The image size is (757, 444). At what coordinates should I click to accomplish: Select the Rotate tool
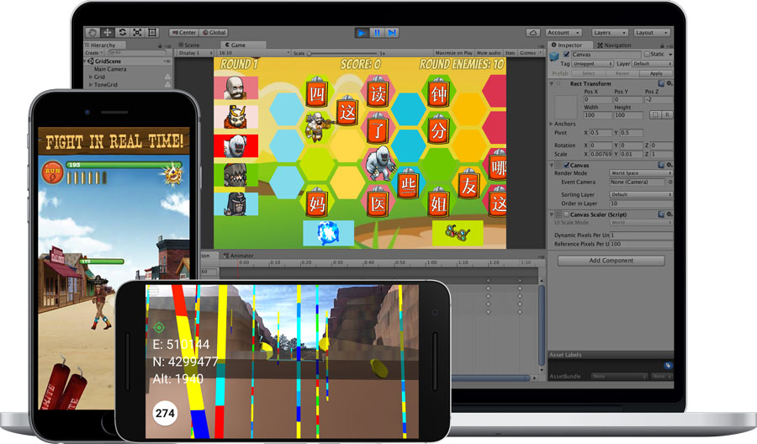[122, 32]
